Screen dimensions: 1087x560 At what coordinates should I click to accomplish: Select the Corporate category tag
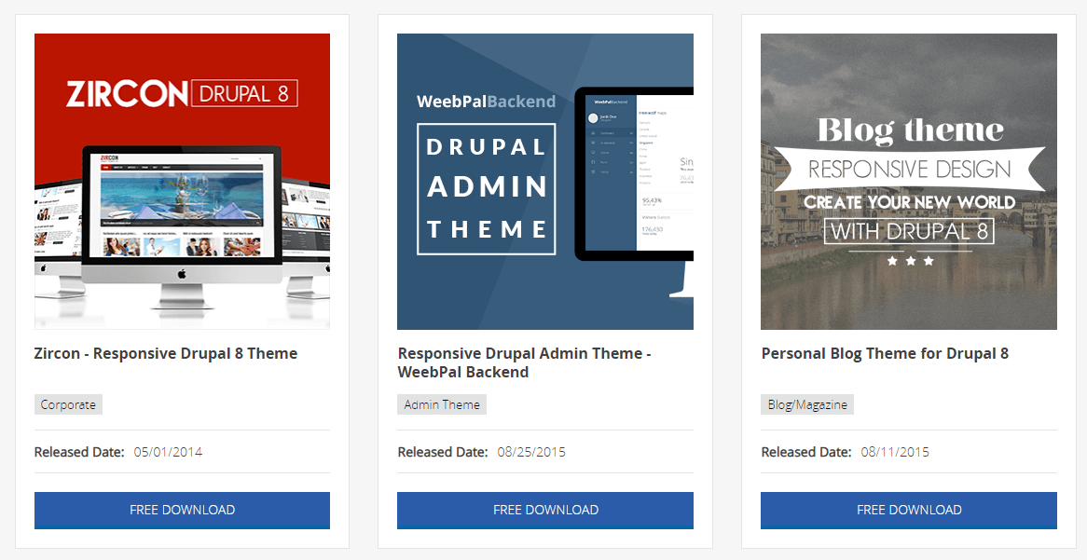68,404
